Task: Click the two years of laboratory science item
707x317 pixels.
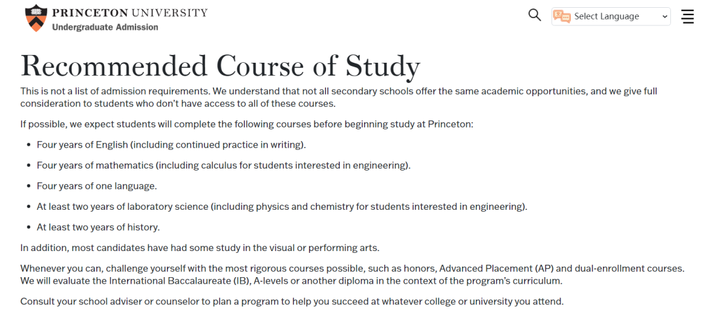Action: [x=281, y=207]
